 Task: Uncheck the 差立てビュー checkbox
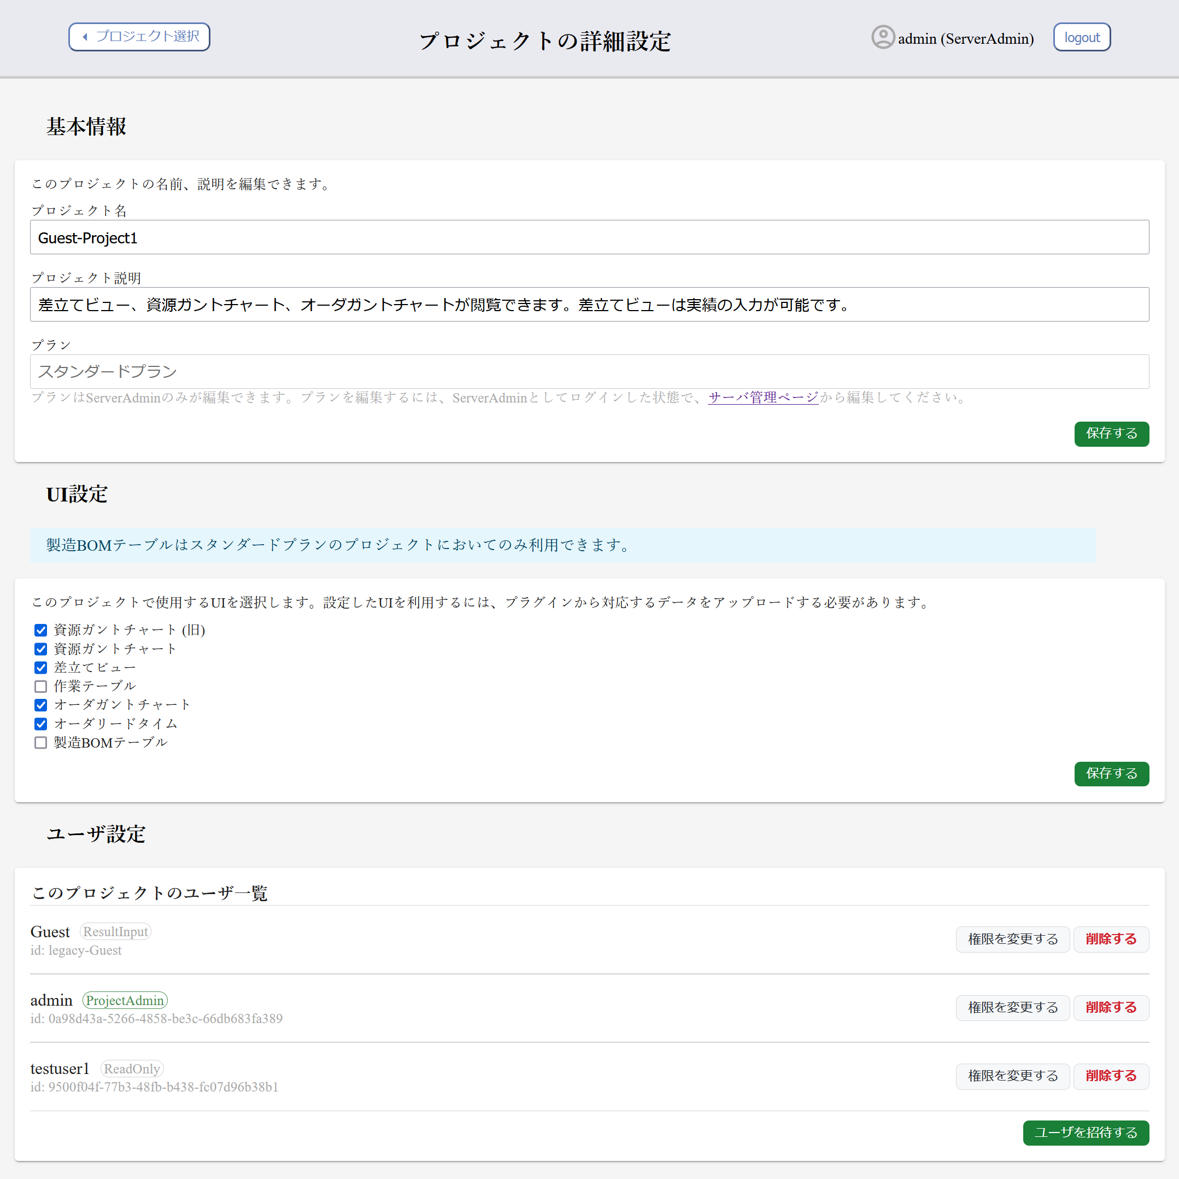41,668
